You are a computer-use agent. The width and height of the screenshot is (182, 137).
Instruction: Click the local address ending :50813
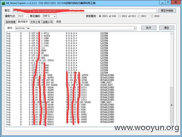(42, 125)
